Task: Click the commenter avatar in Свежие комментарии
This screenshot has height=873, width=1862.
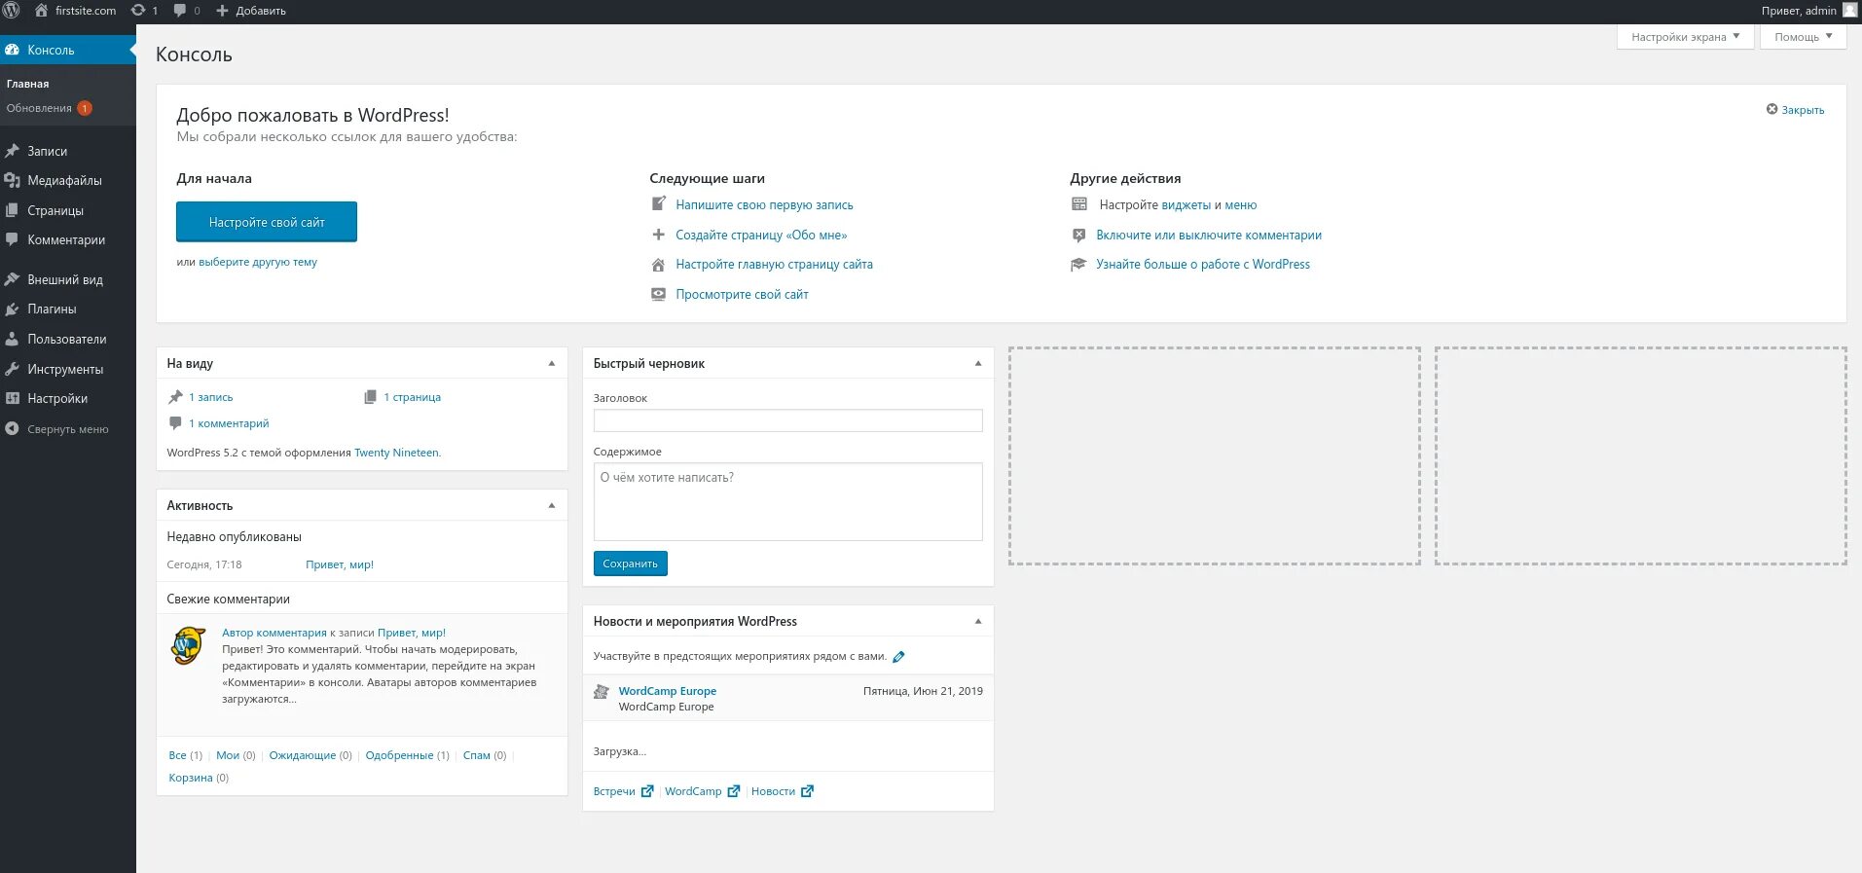Action: tap(188, 646)
